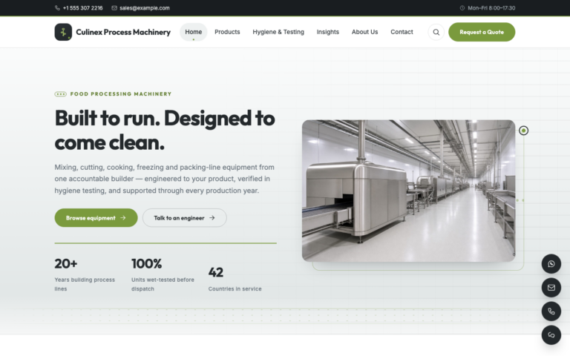Open the Products menu
Viewport: 570px width, 356px height.
coord(227,32)
